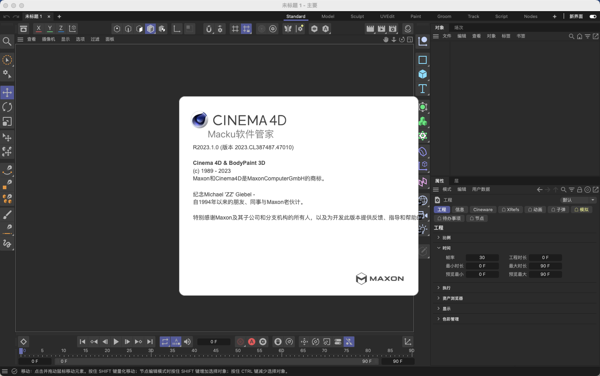Screen dimensions: 600x376
Task: Open the viewport 摄像机 menu
Action: pyautogui.click(x=48, y=39)
